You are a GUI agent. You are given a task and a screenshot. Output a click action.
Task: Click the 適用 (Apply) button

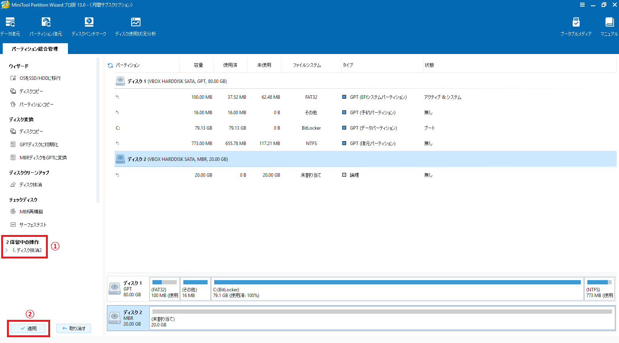[28, 328]
